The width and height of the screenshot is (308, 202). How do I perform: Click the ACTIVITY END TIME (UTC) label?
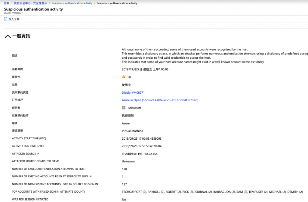point(28,146)
